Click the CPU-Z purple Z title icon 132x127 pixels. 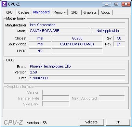(x=4, y=4)
